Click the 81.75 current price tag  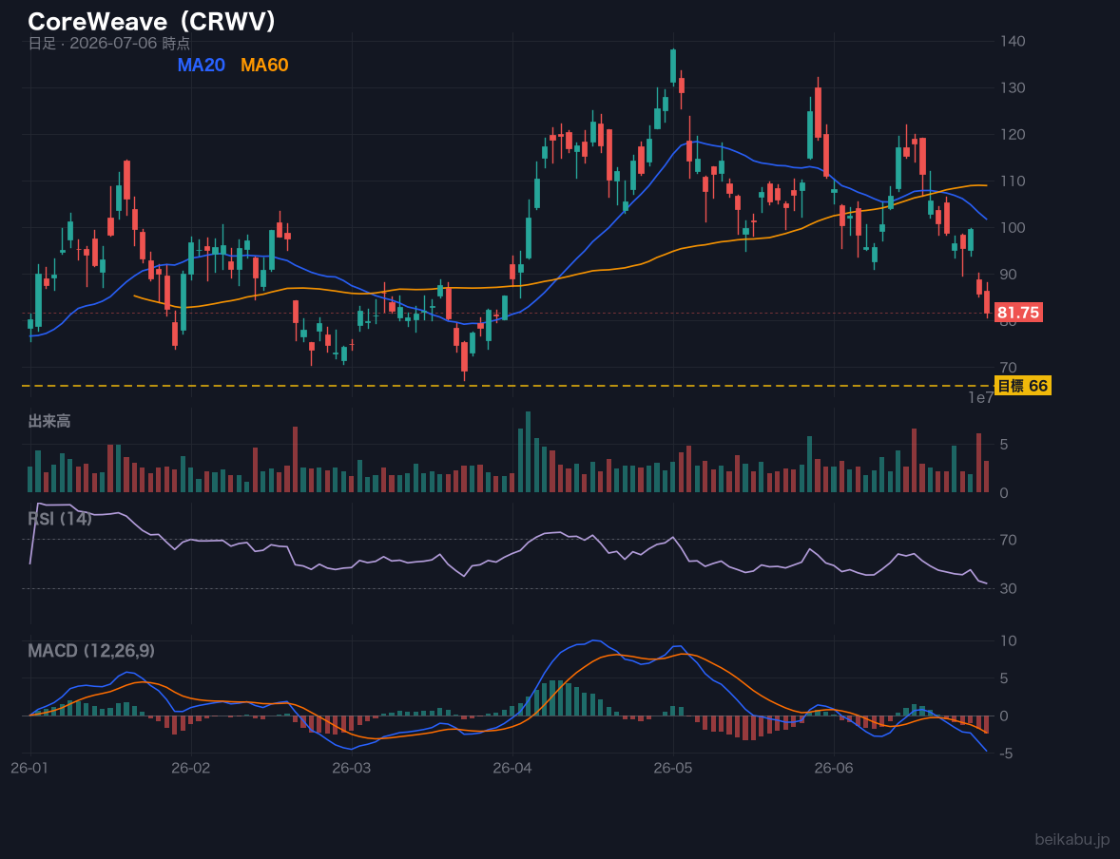click(x=1018, y=313)
